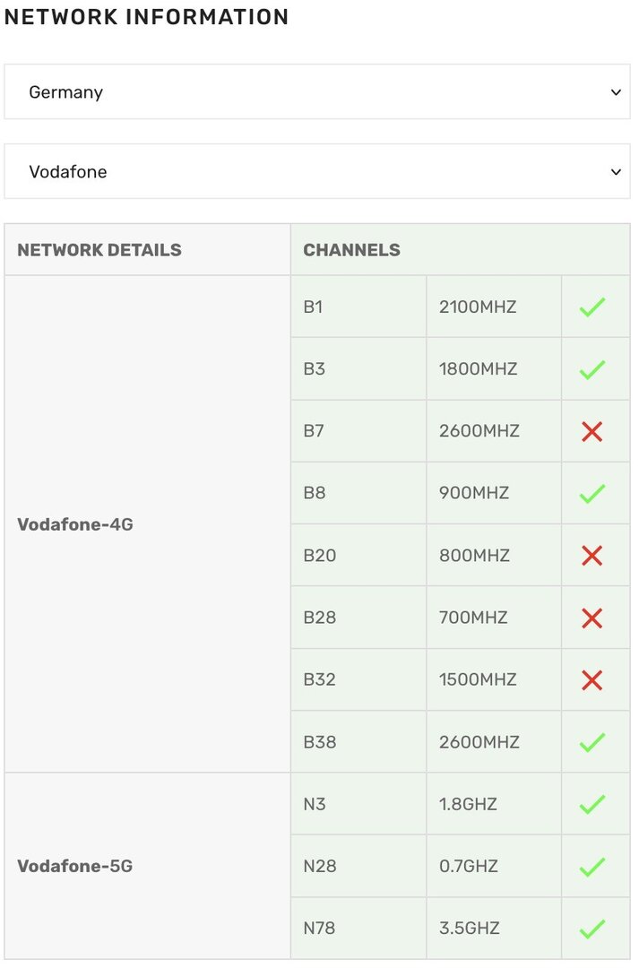Click the green checkmark for N3 1.8GHZ
Screen dimensions: 639x968
tap(592, 804)
